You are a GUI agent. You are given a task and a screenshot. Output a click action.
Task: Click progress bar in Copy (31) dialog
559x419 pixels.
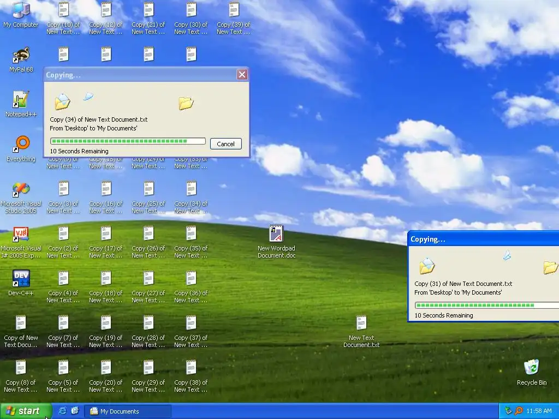(x=487, y=306)
